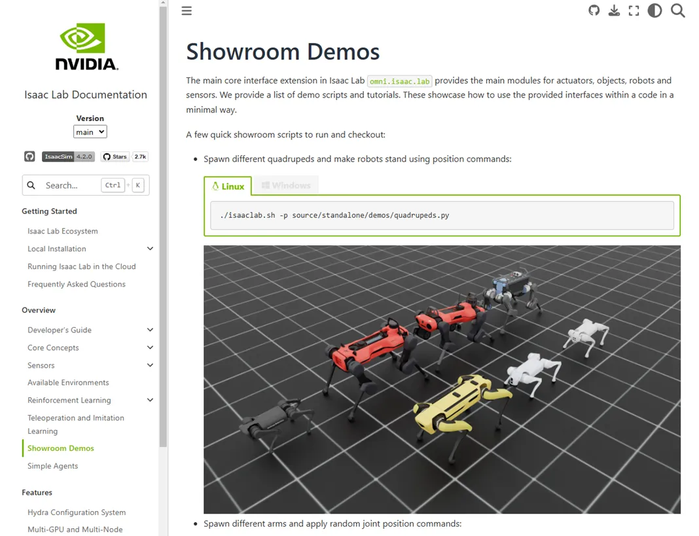Click the NVIDIA logo
Viewport: 699px width, 536px height.
pos(86,46)
